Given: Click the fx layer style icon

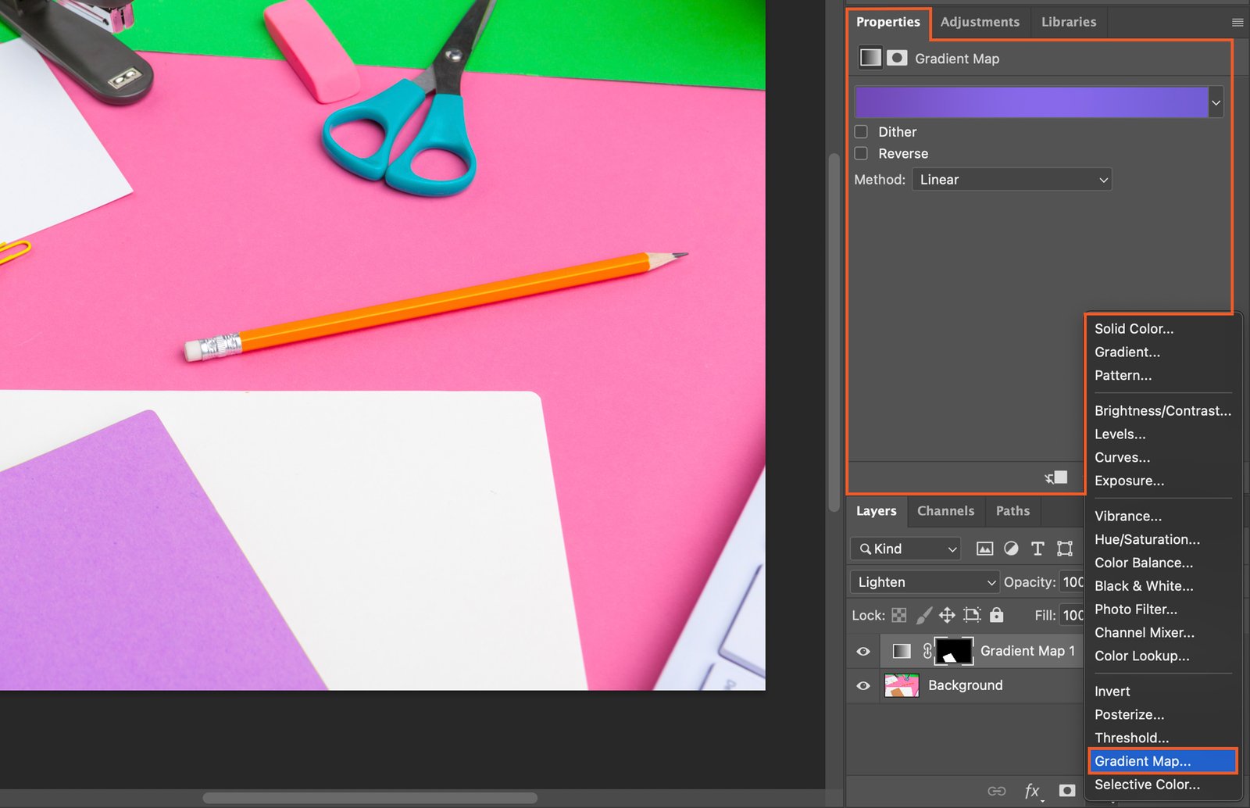Looking at the screenshot, I should (x=1032, y=791).
